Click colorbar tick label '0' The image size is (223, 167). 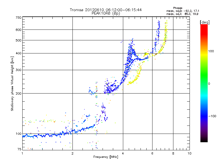(209, 84)
